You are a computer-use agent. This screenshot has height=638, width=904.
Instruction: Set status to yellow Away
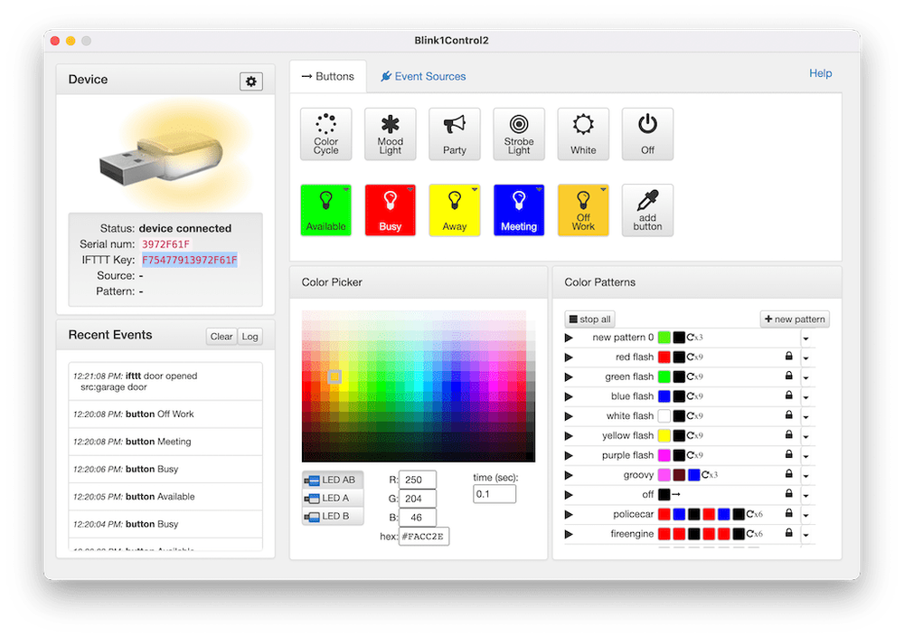pos(455,210)
